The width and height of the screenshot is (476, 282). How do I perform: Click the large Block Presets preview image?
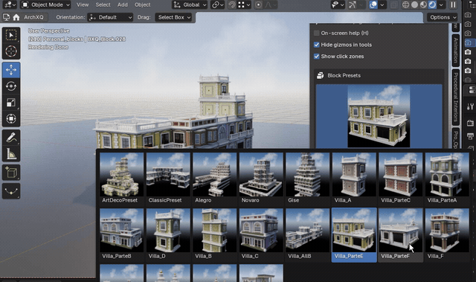point(379,116)
